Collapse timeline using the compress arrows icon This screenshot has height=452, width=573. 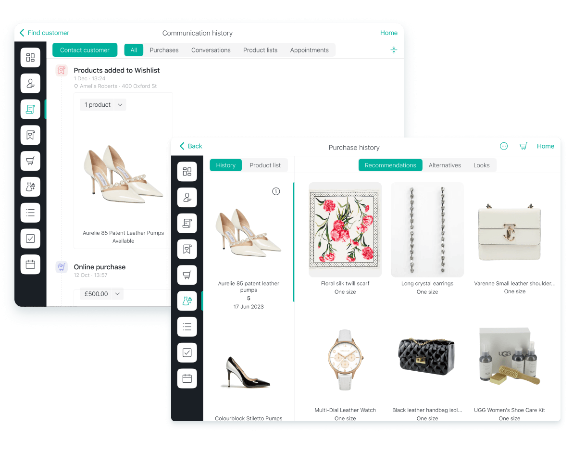(x=394, y=50)
